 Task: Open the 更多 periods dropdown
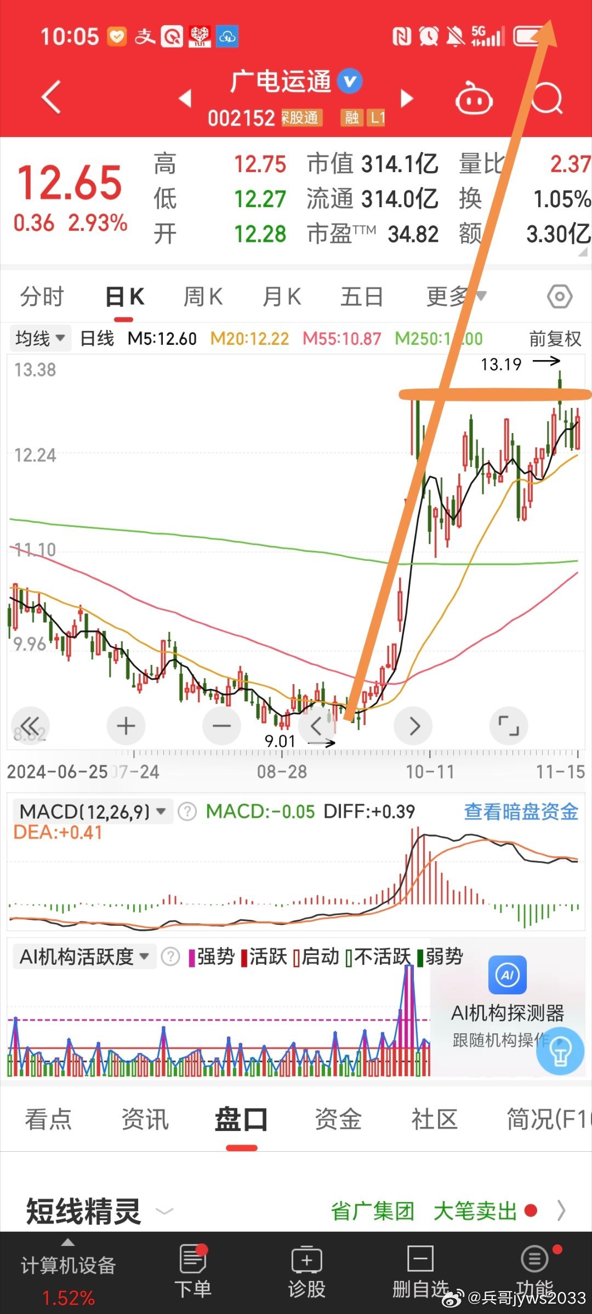456,297
